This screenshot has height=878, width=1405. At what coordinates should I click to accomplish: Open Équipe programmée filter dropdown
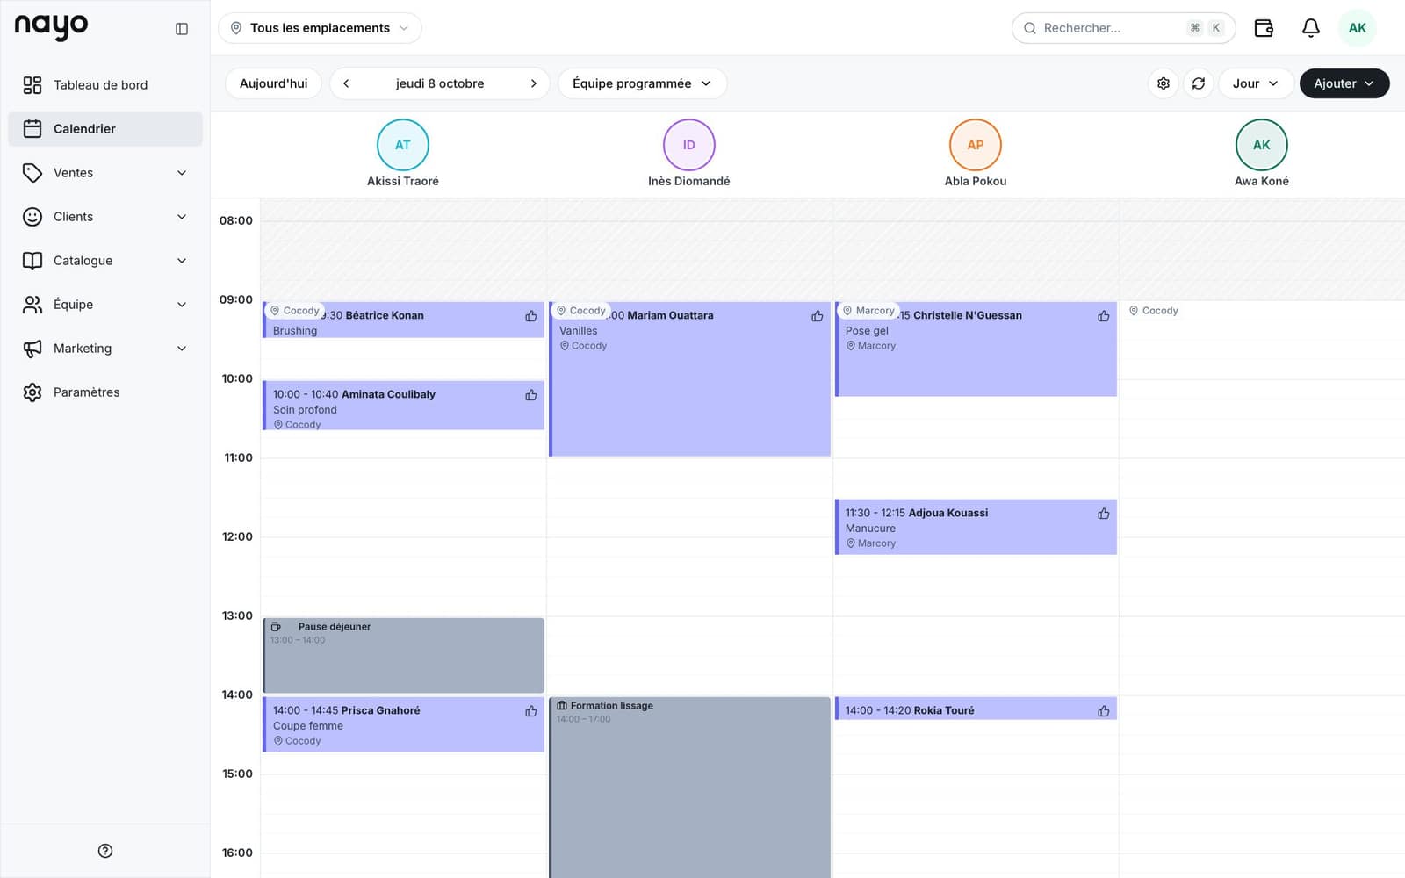click(x=642, y=83)
